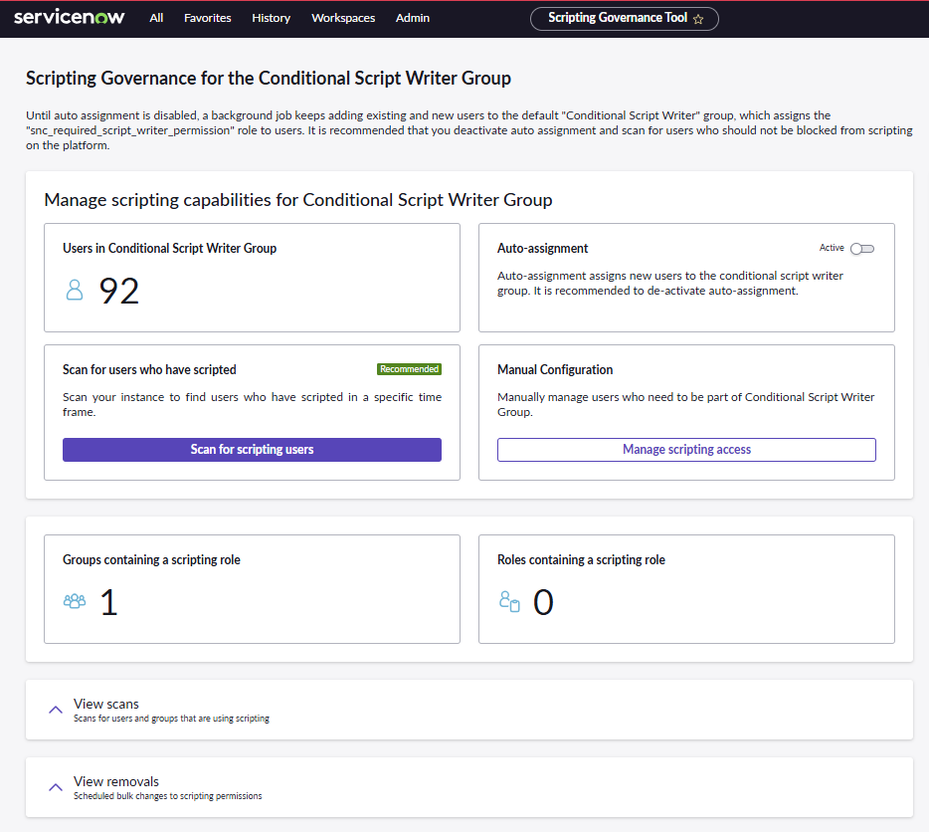
Task: Open the History menu
Action: click(271, 18)
